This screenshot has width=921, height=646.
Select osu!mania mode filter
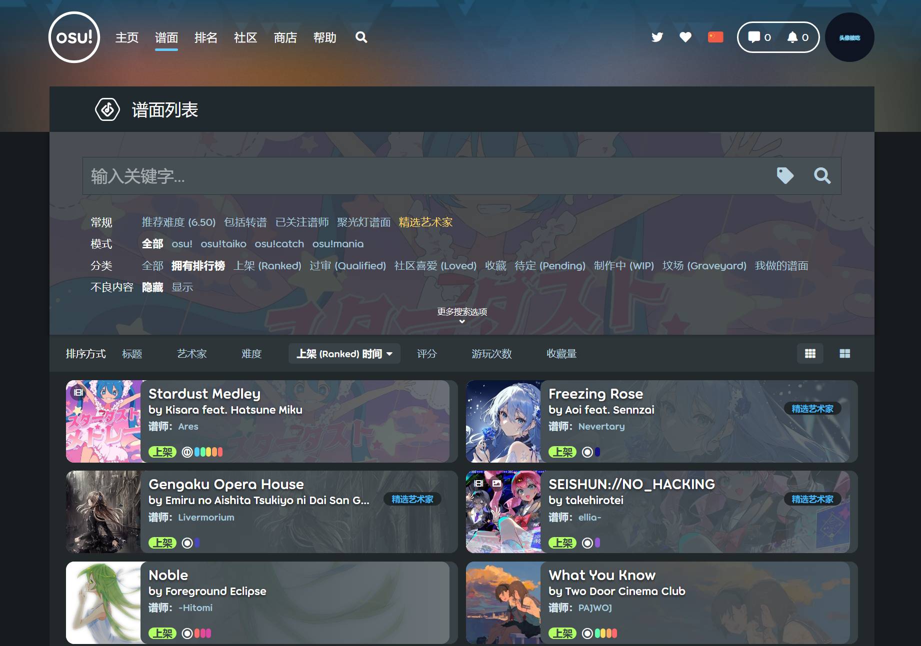pyautogui.click(x=338, y=244)
